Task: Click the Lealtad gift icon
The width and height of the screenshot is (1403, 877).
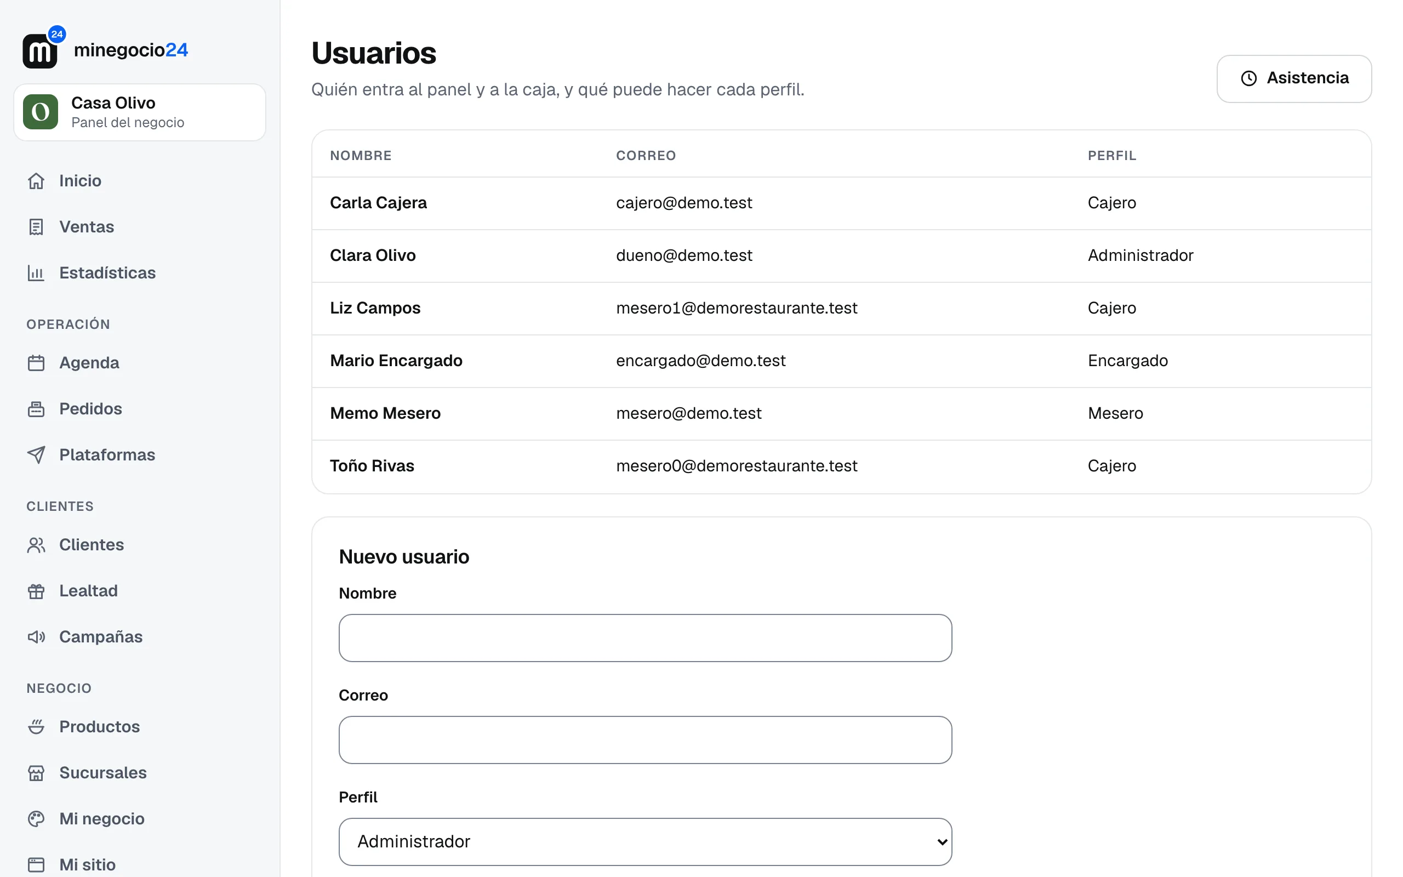Action: 36,591
